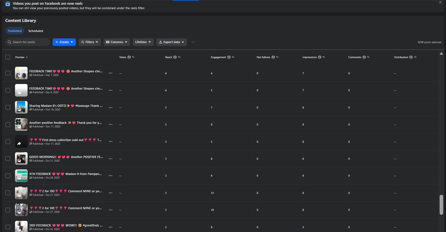Click the Distribution column info icon
The image size is (446, 232).
pyautogui.click(x=411, y=57)
